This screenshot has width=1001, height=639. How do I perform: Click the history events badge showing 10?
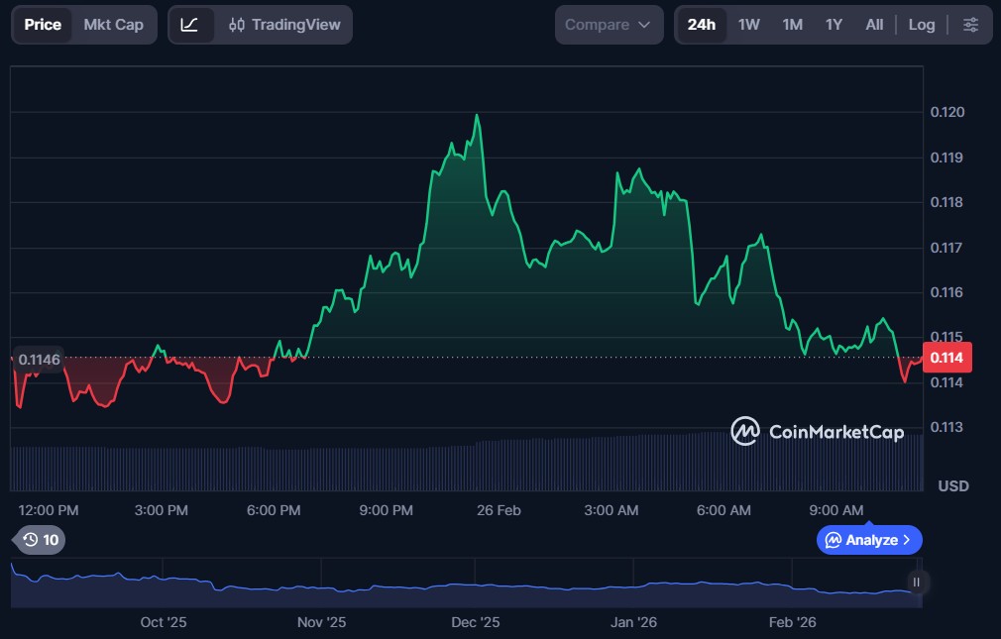pyautogui.click(x=41, y=540)
